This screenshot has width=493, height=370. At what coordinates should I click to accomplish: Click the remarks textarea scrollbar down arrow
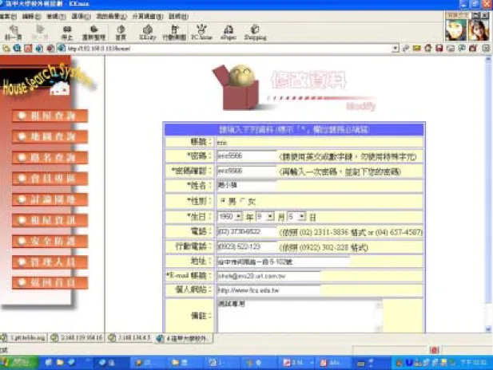[x=379, y=329]
